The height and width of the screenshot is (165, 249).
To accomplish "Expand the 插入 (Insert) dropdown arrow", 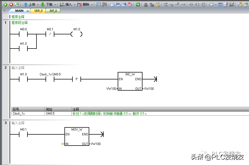I will [74, 5].
